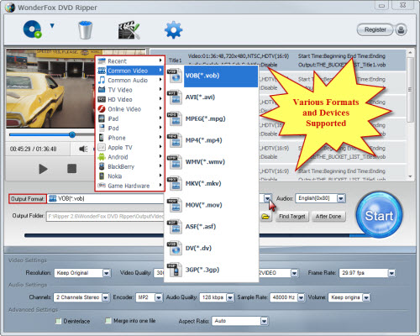Choose the ASF(*.asf) format icon
The height and width of the screenshot is (336, 420).
click(175, 227)
